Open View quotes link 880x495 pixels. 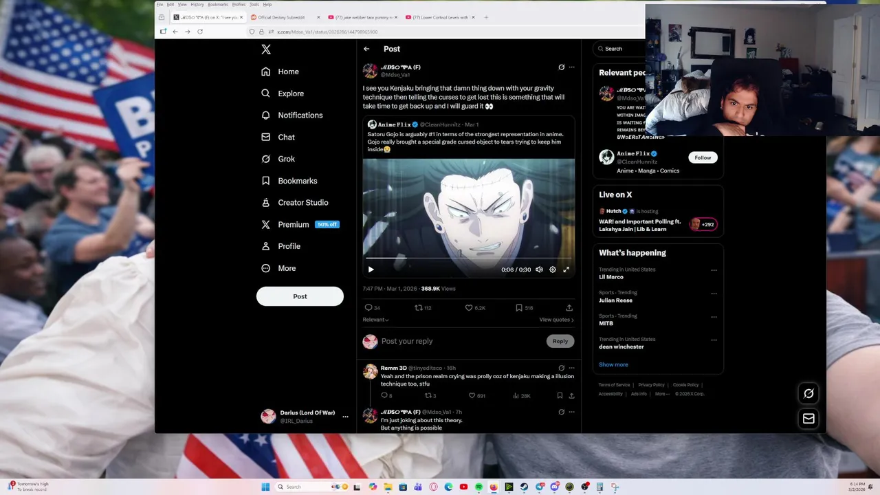556,320
